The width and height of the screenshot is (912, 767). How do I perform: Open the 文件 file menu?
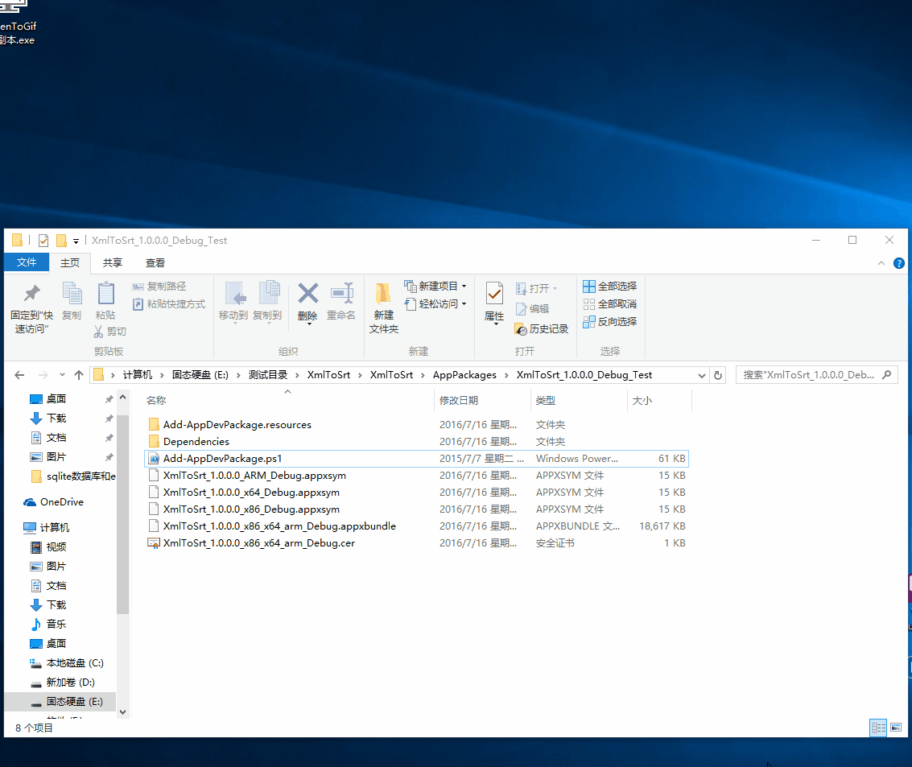tap(27, 262)
